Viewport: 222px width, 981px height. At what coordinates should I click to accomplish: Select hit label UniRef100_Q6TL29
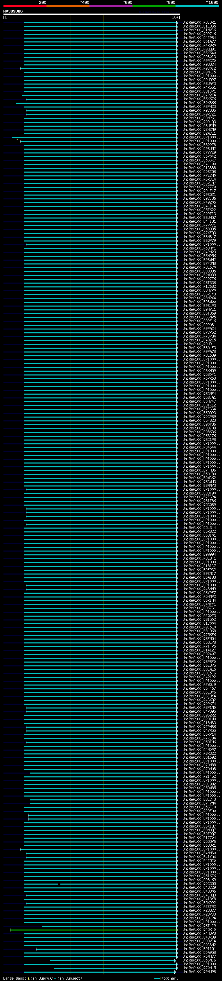pyautogui.click(x=199, y=926)
